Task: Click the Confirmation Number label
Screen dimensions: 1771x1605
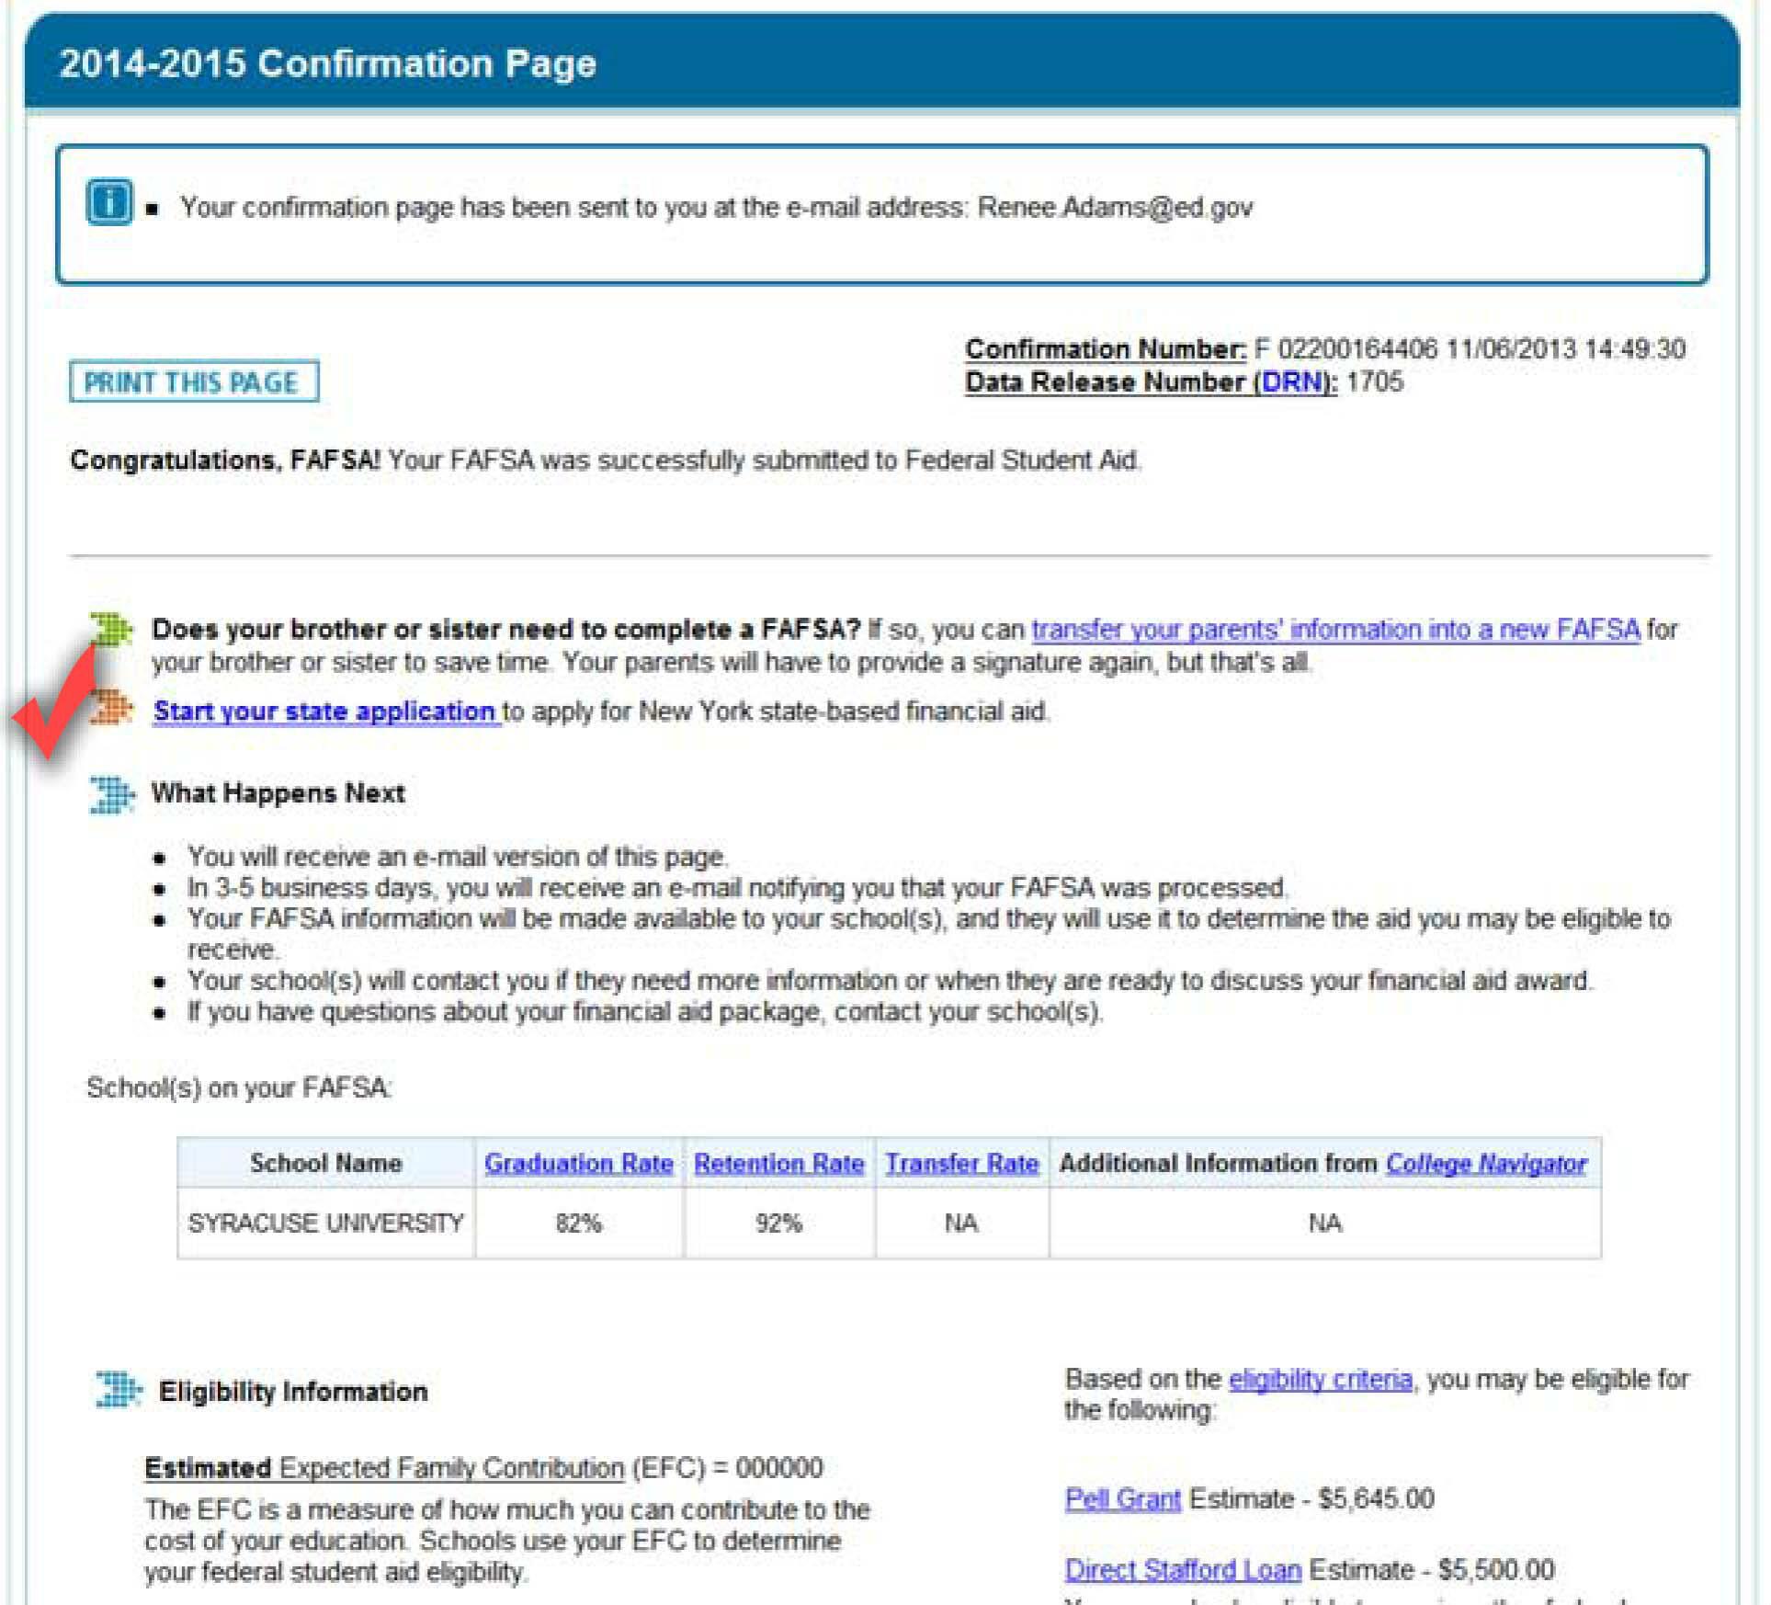Action: point(1105,349)
